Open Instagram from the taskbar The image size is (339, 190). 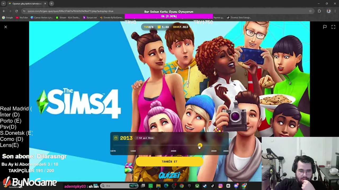point(220,186)
